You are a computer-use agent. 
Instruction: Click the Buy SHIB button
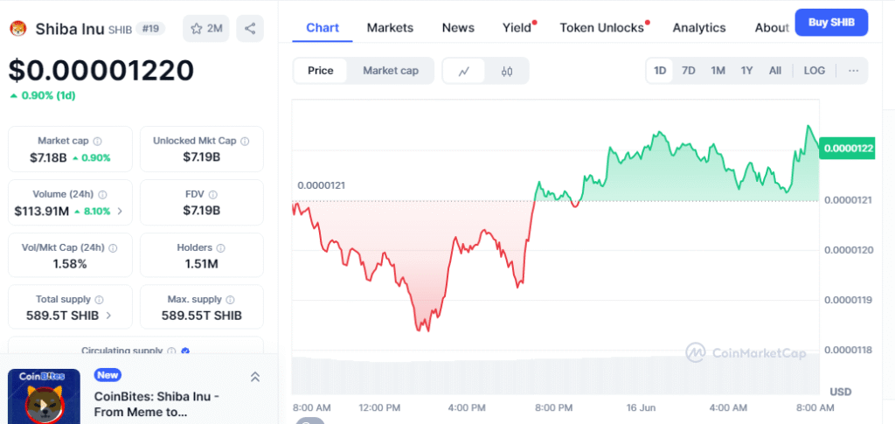tap(832, 23)
